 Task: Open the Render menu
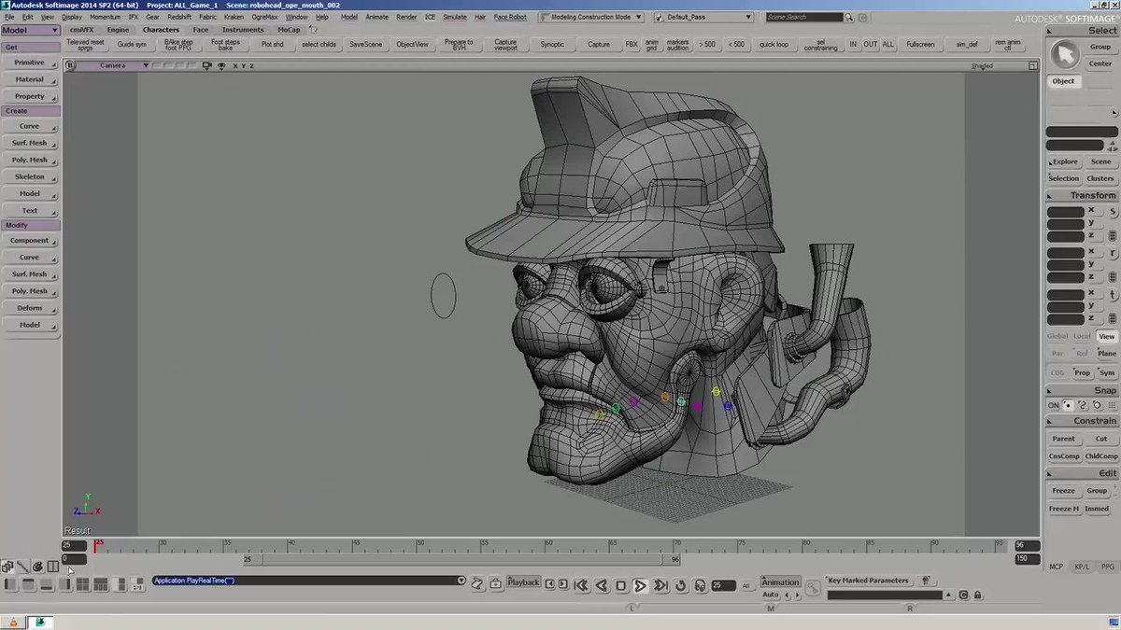[406, 17]
